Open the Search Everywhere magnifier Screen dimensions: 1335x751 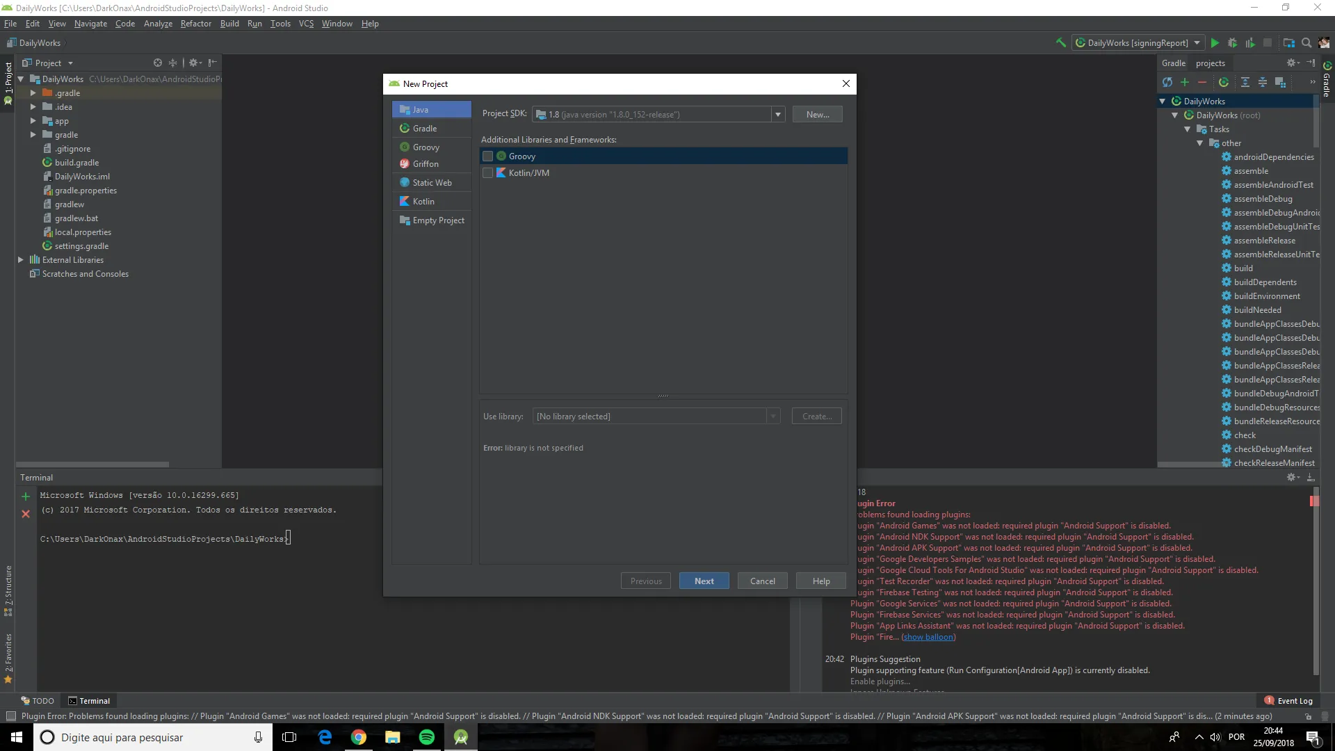[x=1306, y=43]
